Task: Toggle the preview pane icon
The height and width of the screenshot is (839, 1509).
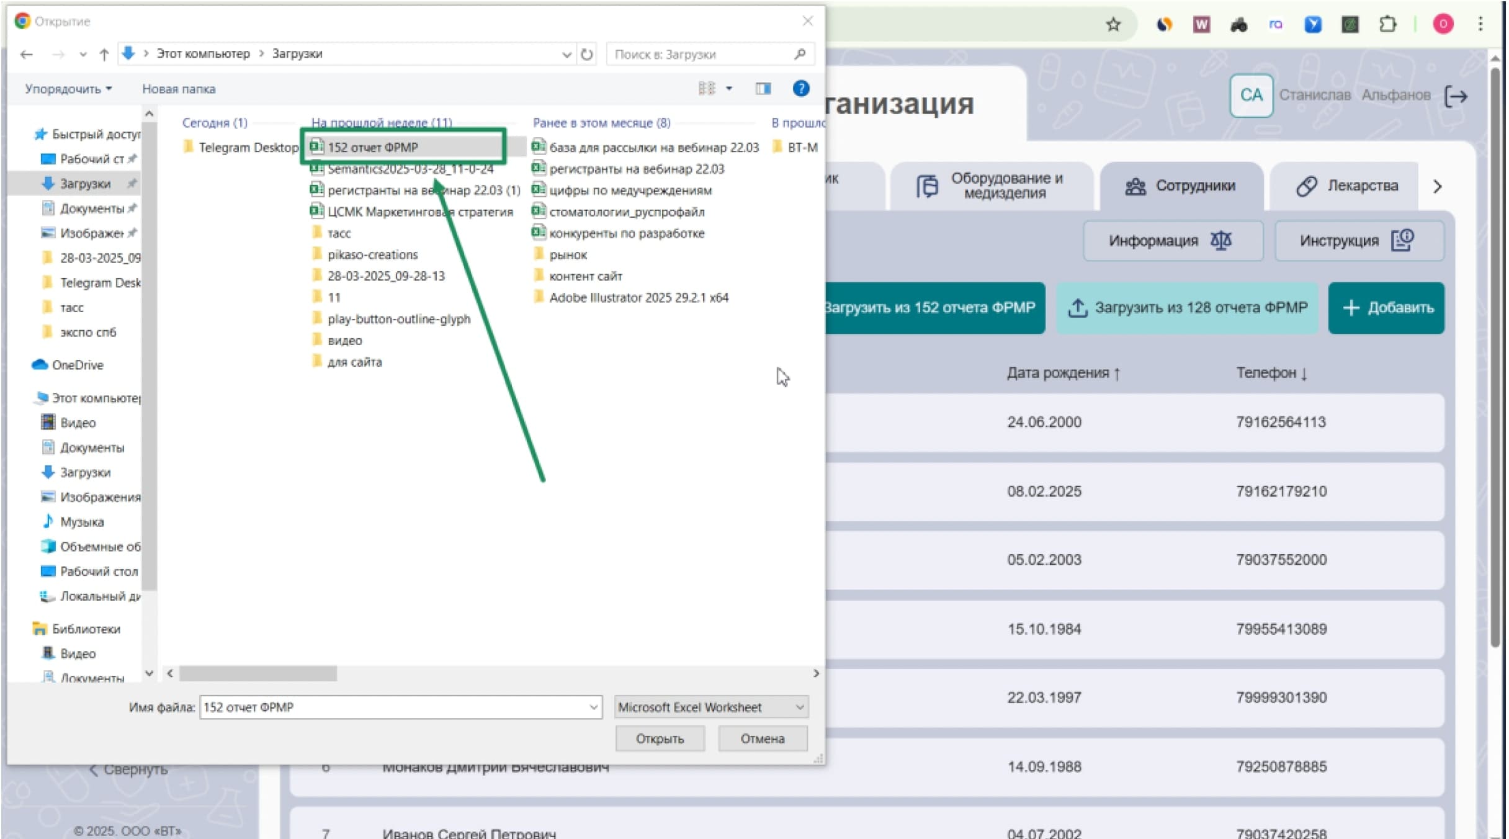Action: (x=763, y=89)
